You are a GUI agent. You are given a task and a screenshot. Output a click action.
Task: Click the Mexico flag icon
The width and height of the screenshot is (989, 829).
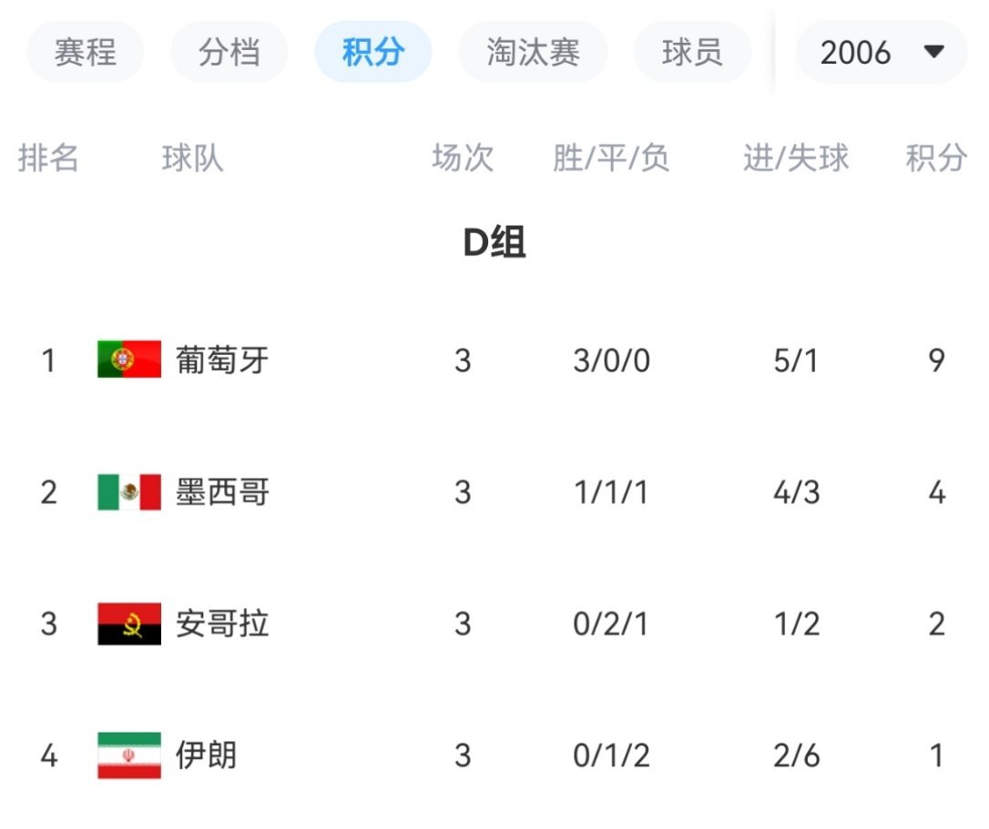pos(129,491)
